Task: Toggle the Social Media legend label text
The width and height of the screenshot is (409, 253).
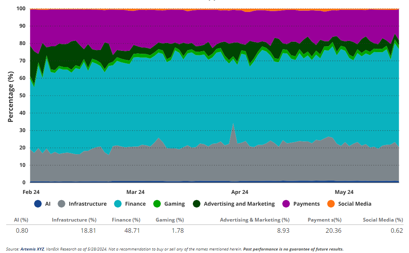Action: click(x=354, y=204)
